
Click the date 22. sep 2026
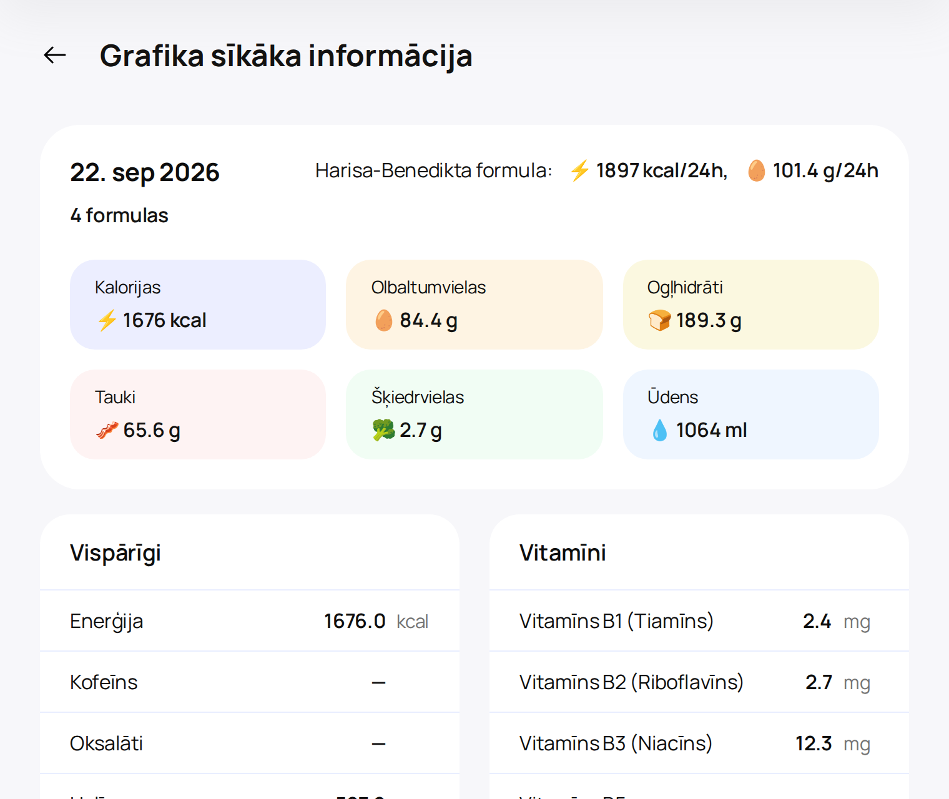pyautogui.click(x=145, y=172)
